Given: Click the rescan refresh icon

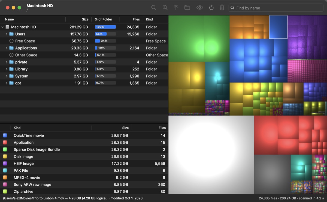Looking at the screenshot, I should click(211, 8).
